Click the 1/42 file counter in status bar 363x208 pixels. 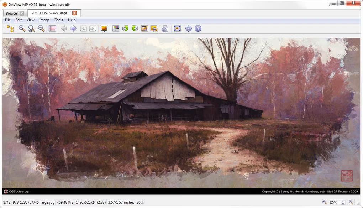tap(7, 202)
